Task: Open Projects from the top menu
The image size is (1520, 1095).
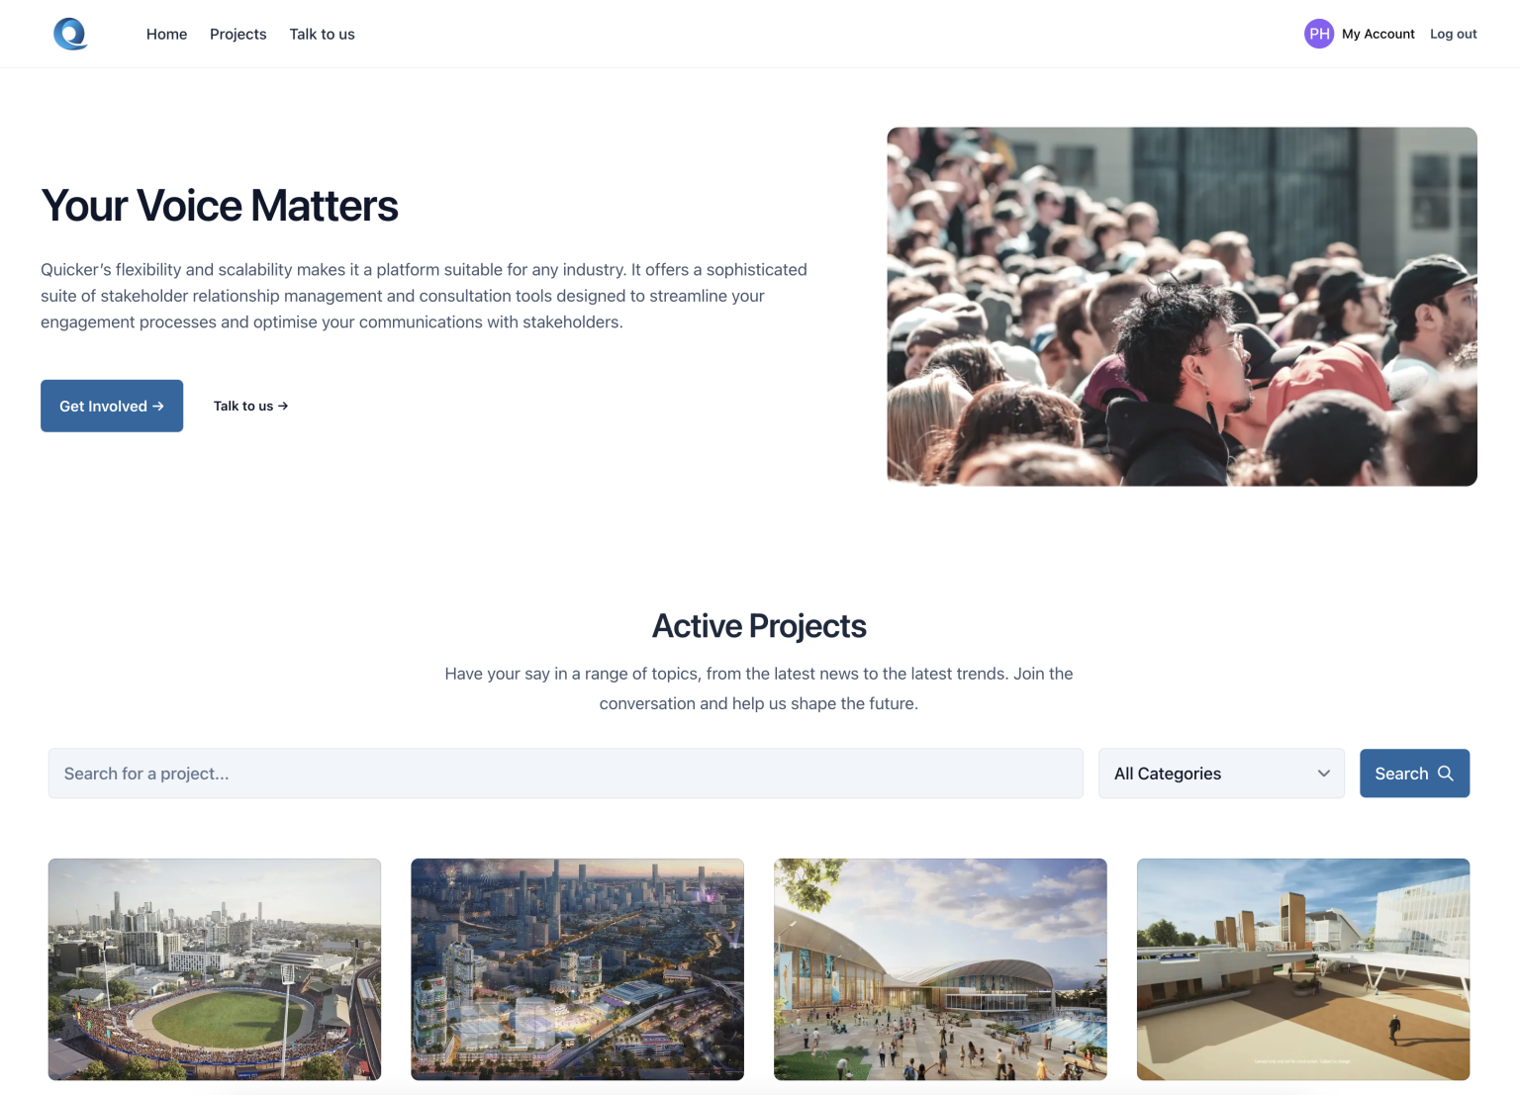Action: 238,34
